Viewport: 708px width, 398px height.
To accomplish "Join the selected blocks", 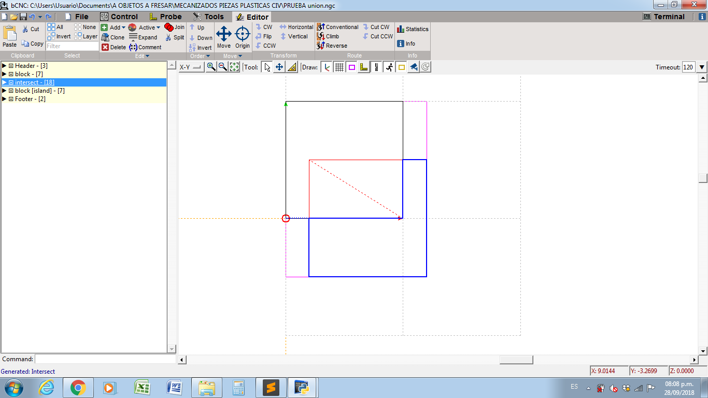I will tap(175, 27).
